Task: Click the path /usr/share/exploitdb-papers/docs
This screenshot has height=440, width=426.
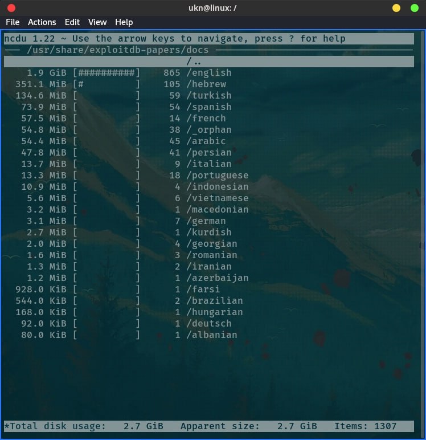Action: tap(118, 50)
